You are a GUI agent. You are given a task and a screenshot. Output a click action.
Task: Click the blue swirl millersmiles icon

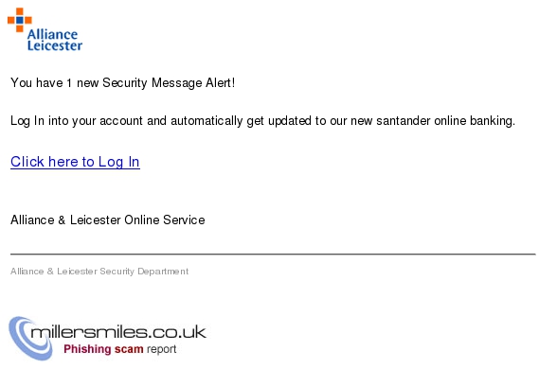(30, 338)
